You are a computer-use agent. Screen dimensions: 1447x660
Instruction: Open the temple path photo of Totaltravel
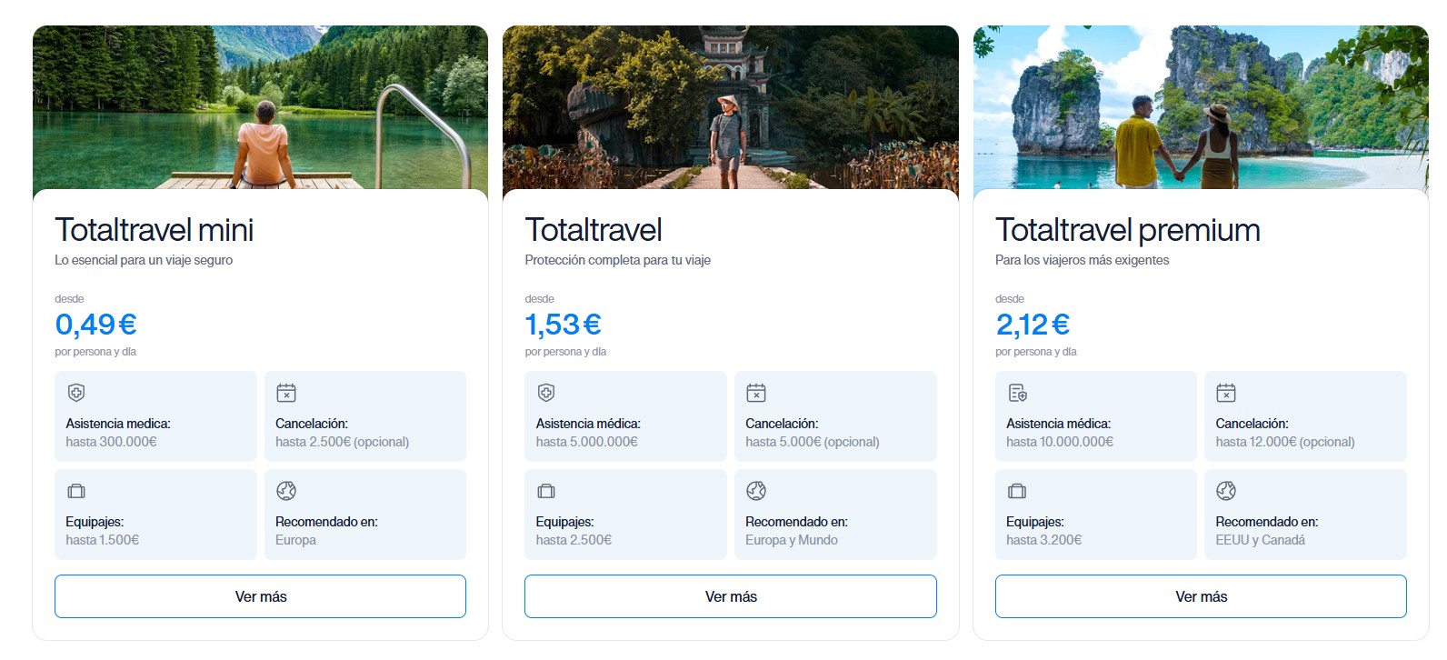click(730, 107)
